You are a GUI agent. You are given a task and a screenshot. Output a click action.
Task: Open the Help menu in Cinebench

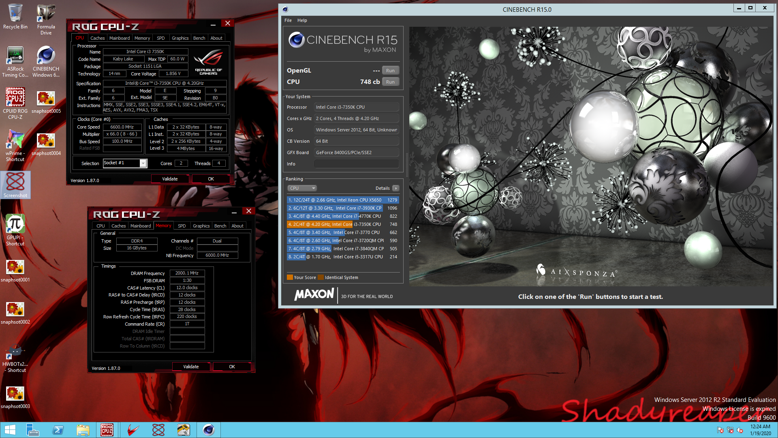click(x=302, y=20)
